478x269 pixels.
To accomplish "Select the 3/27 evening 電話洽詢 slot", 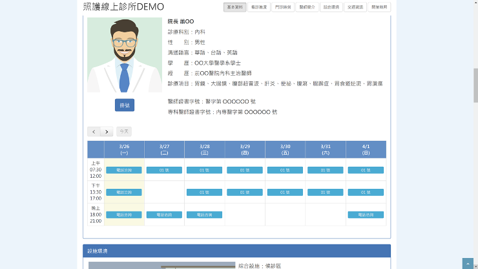I will click(164, 215).
